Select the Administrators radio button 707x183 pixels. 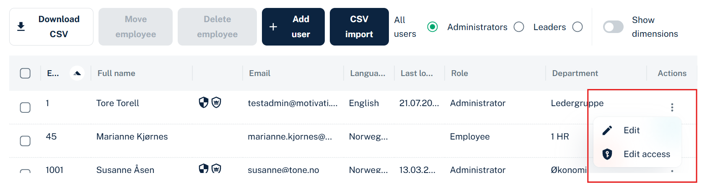click(x=519, y=27)
